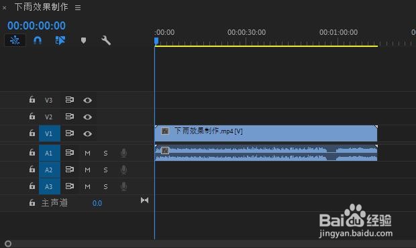
Task: Toggle lock on 主声道 master track
Action: point(32,202)
